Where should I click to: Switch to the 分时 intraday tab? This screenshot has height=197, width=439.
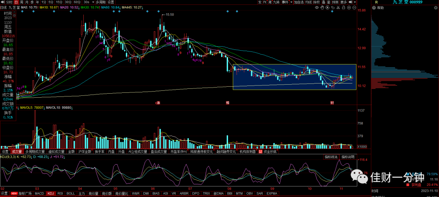coord(9,2)
